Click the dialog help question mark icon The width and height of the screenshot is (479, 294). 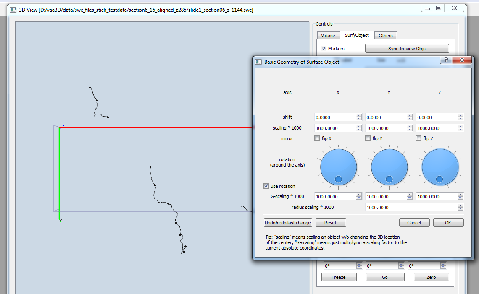pos(445,60)
